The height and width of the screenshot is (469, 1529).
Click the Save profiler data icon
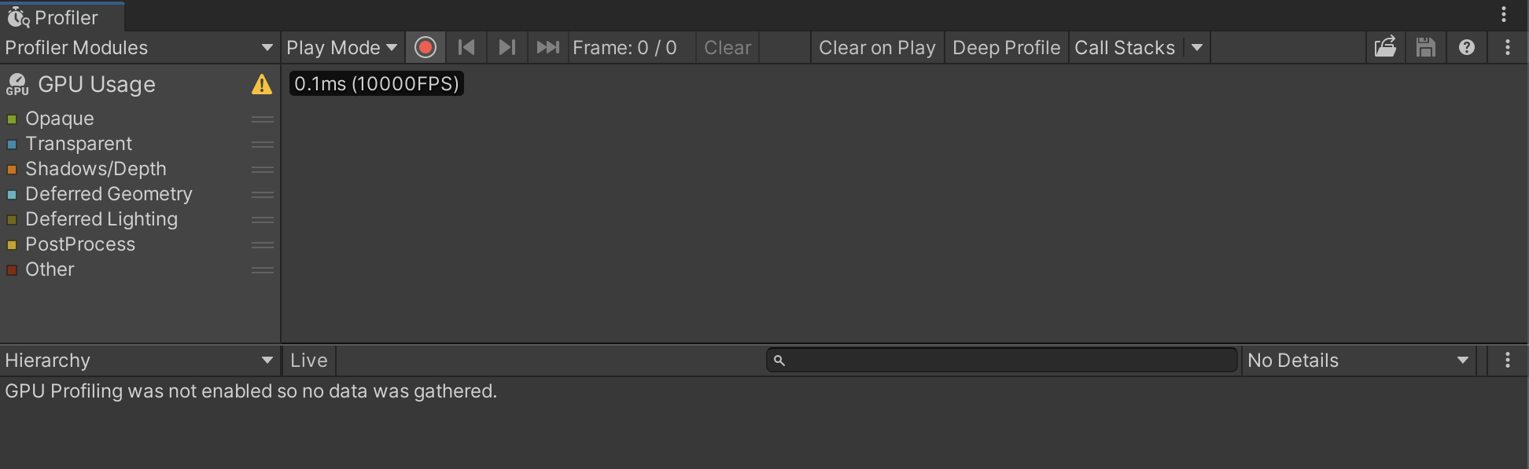coord(1426,48)
